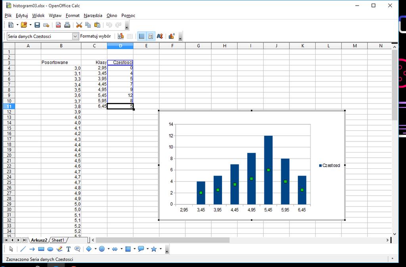Viewport: 406px width, 267px height.
Task: Cut with the scissors icon
Action: click(x=79, y=25)
